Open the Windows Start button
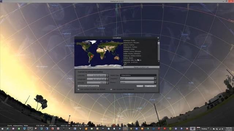 coord(2,129)
